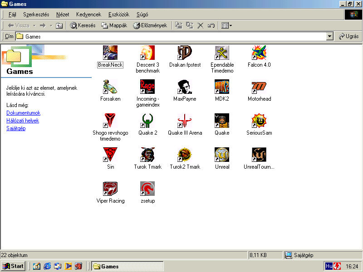Select the BreakNeck shortcut icon
The height and width of the screenshot is (272, 363).
click(110, 53)
